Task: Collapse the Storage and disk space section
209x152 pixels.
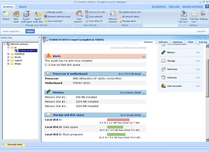Action: 144,115
